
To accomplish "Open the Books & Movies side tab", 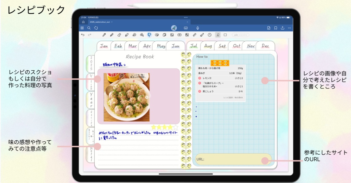I will coord(90,136).
